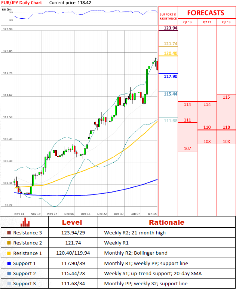Screen dimensions: 236x289
Task: Click the Resistance 3 row label
Action: click(x=27, y=233)
